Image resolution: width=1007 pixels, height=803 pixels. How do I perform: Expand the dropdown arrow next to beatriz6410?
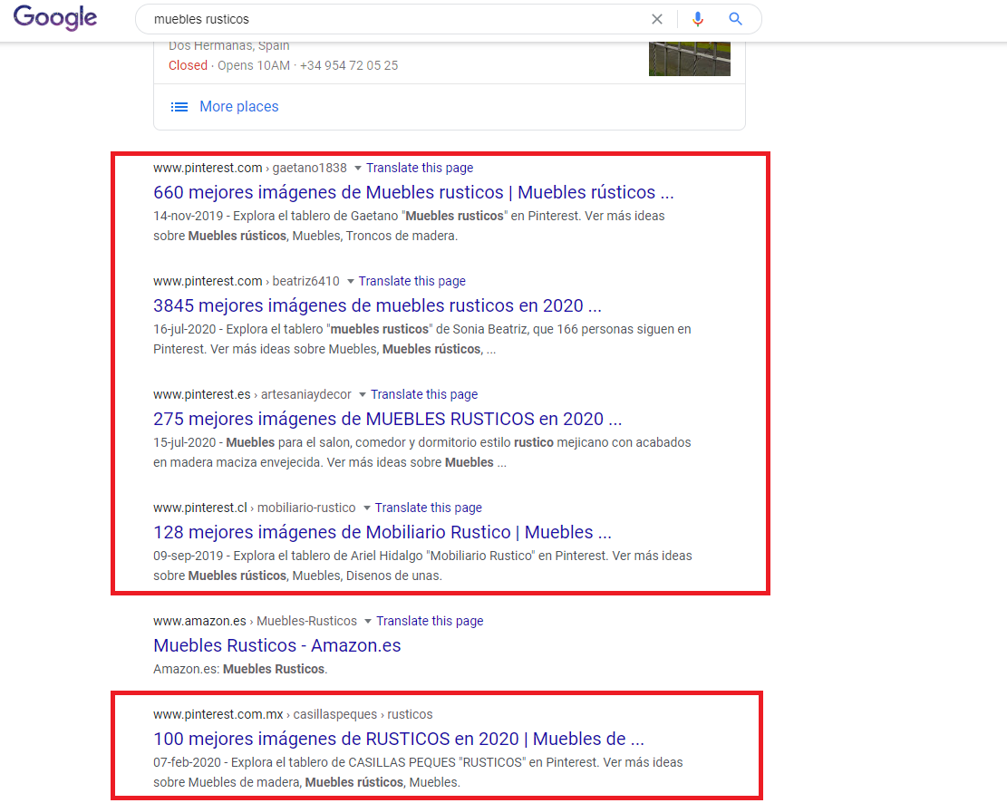click(x=351, y=281)
